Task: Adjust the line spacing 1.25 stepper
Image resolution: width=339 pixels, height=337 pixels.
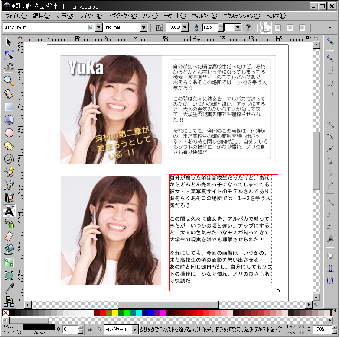Action: pyautogui.click(x=221, y=27)
